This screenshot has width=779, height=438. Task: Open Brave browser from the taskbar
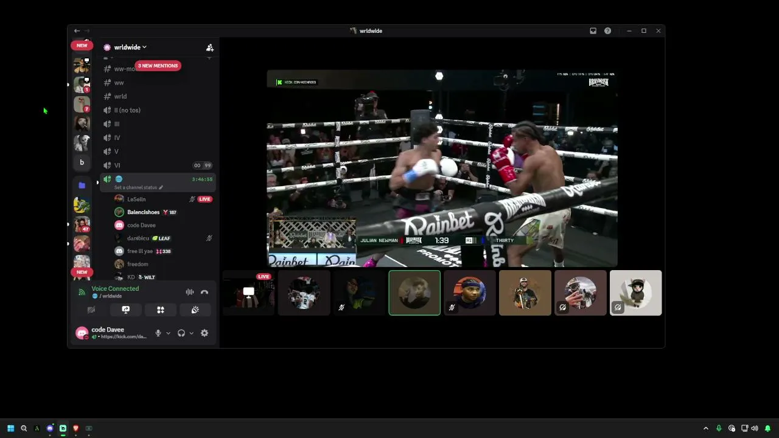point(76,428)
